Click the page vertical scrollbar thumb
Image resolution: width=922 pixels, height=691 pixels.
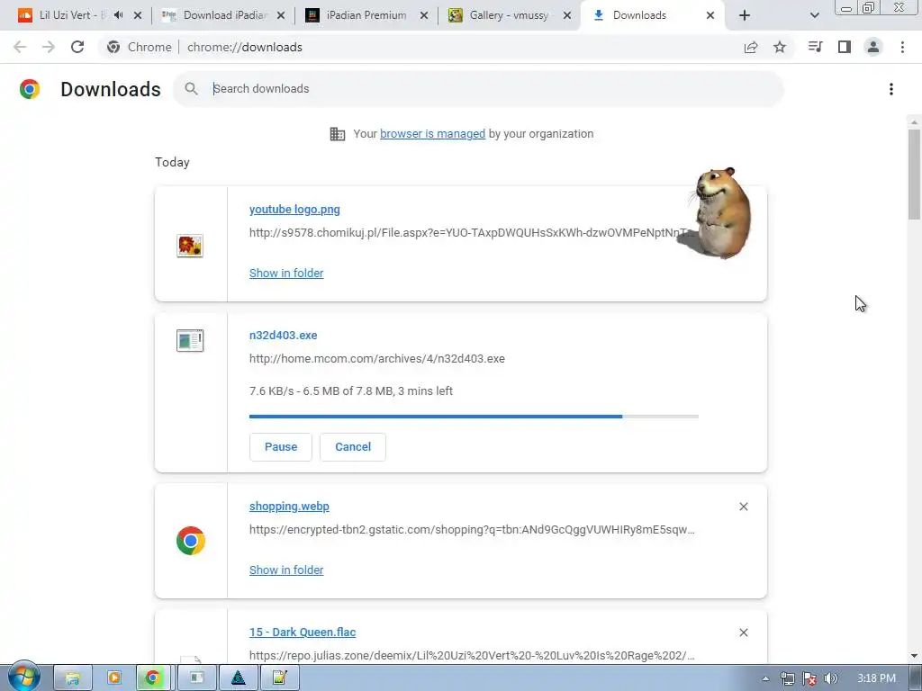914,174
